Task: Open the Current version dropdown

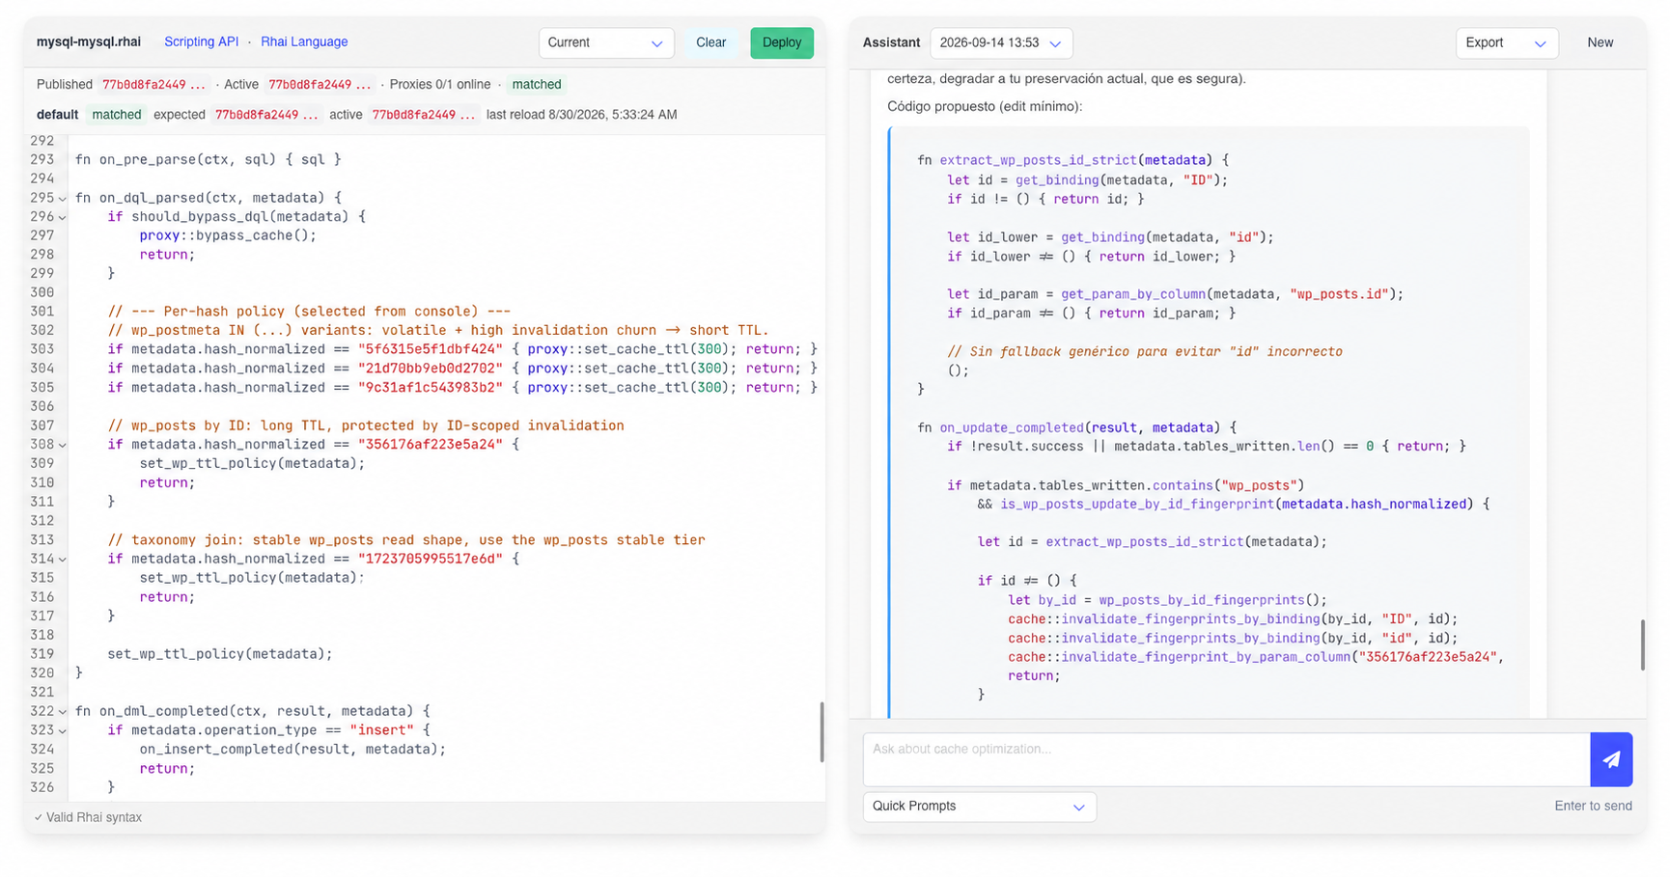Action: pyautogui.click(x=605, y=42)
